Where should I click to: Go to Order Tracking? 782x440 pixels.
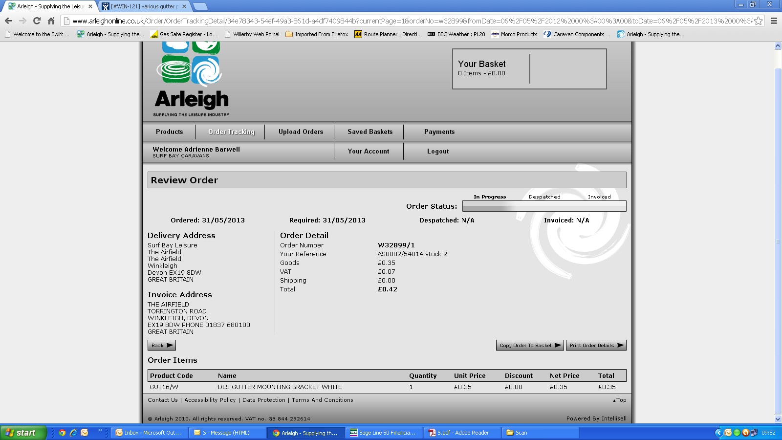point(231,132)
